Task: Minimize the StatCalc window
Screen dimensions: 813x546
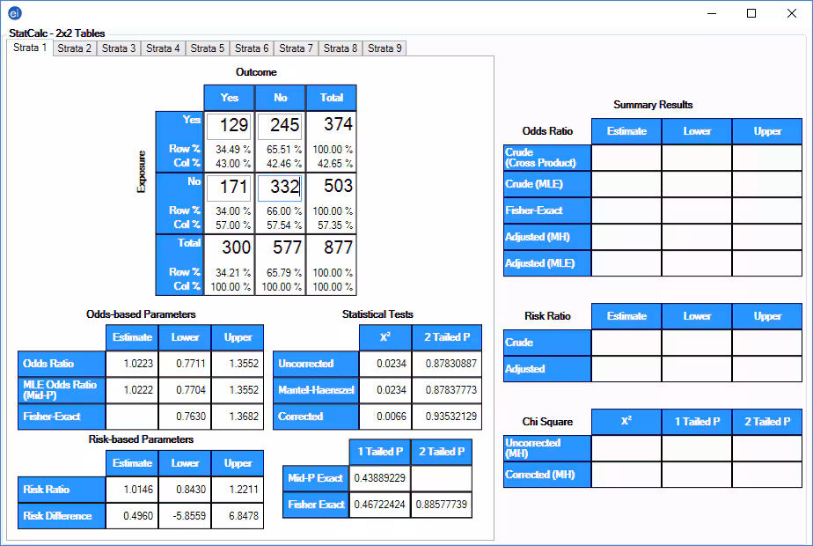Action: click(712, 13)
